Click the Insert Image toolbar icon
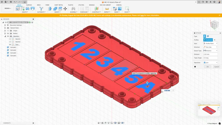The image size is (222, 125). click(x=120, y=9)
